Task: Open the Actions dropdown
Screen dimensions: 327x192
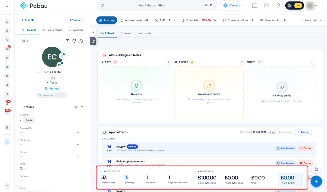Action: (x=76, y=20)
